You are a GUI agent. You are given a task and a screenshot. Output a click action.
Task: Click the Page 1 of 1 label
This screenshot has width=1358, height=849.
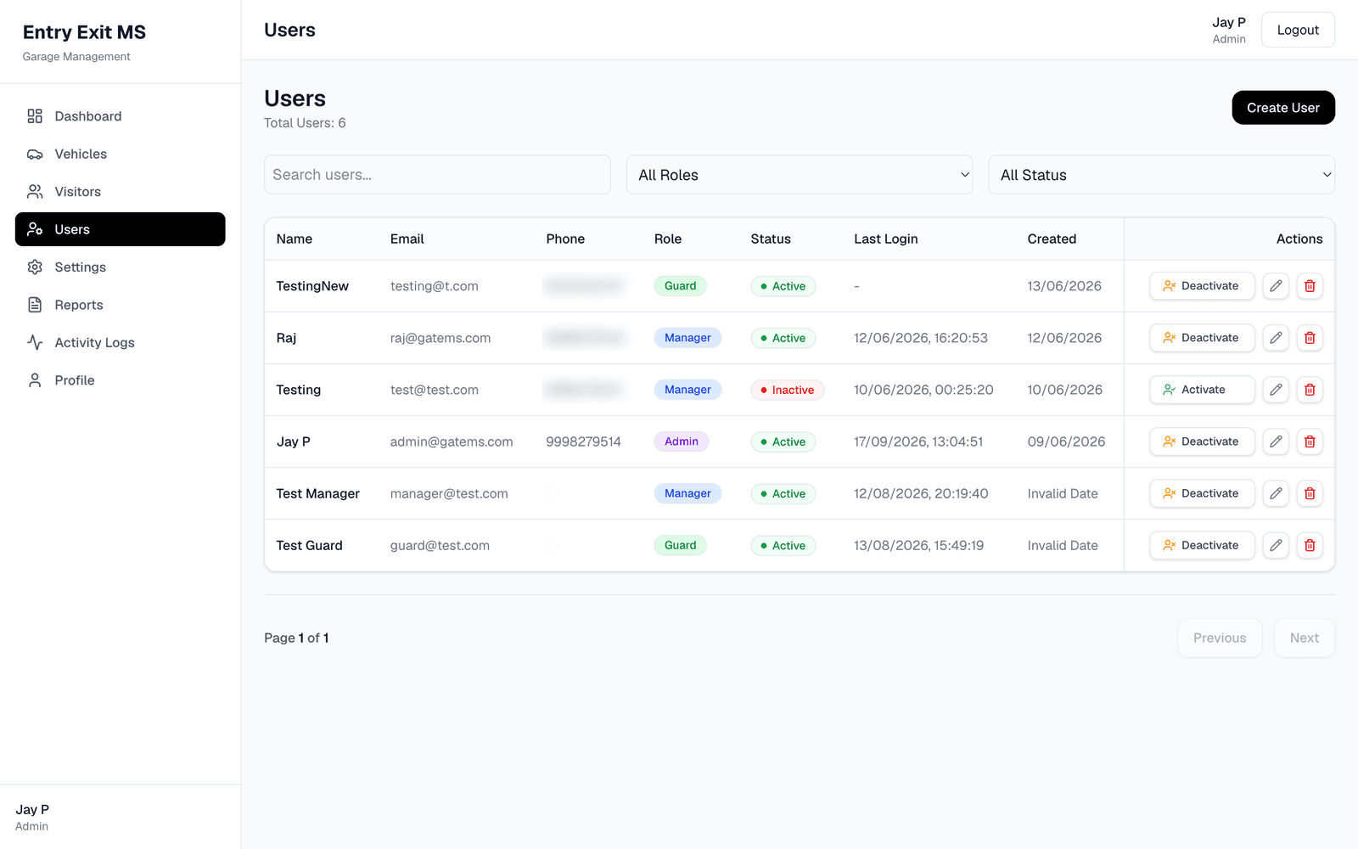pyautogui.click(x=296, y=638)
